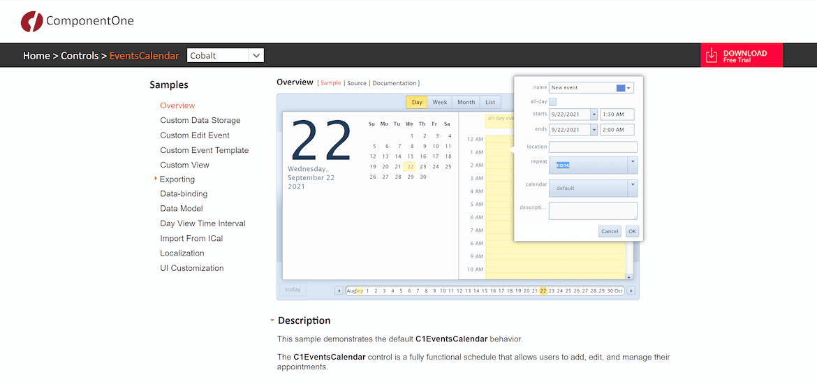Switch to the Source tab link

point(357,83)
